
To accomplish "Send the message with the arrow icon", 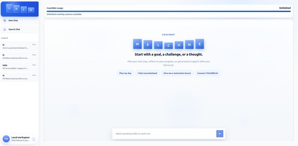I will tap(220, 134).
